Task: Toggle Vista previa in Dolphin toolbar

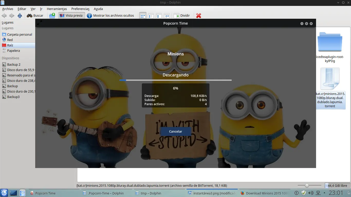Action: (71, 16)
